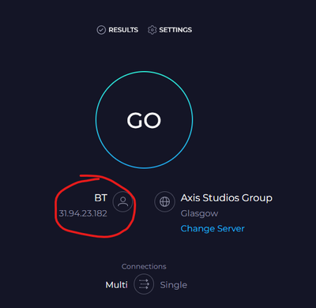The height and width of the screenshot is (308, 316).
Task: Open the SETTINGS tab
Action: coord(170,30)
